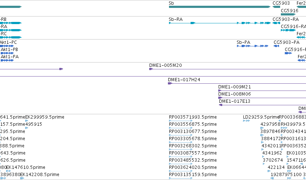This screenshot has height=180, width=306.
Task: Select the Akt1-PB feature
Action: tap(7, 53)
